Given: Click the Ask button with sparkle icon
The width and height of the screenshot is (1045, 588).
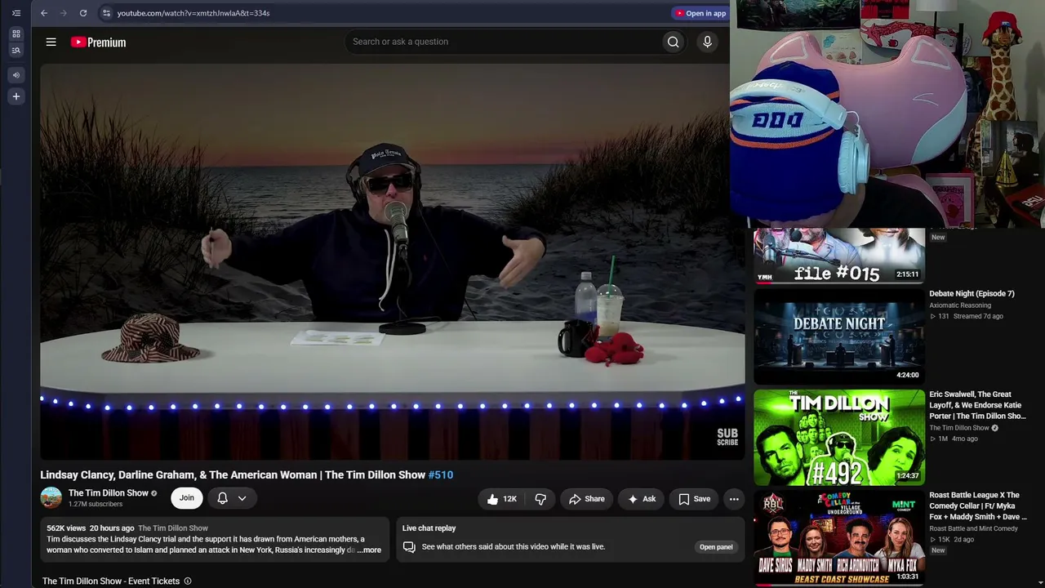Looking at the screenshot, I should point(641,499).
